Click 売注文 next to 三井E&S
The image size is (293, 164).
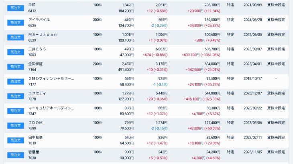pos(16,52)
